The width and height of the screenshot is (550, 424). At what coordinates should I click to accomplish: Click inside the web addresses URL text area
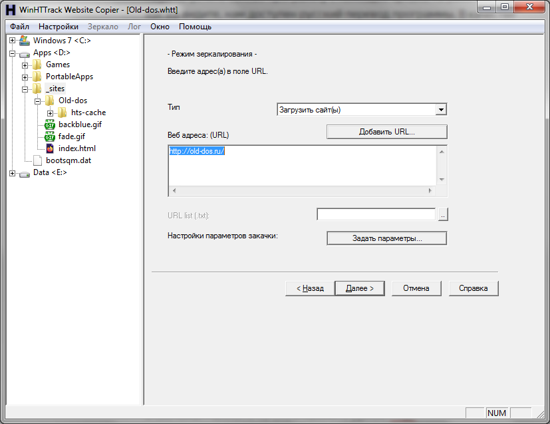[303, 165]
